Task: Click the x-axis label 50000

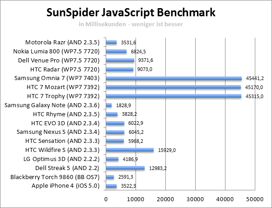Action: (255, 199)
